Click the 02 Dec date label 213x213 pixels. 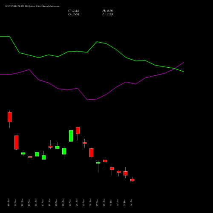118,202
